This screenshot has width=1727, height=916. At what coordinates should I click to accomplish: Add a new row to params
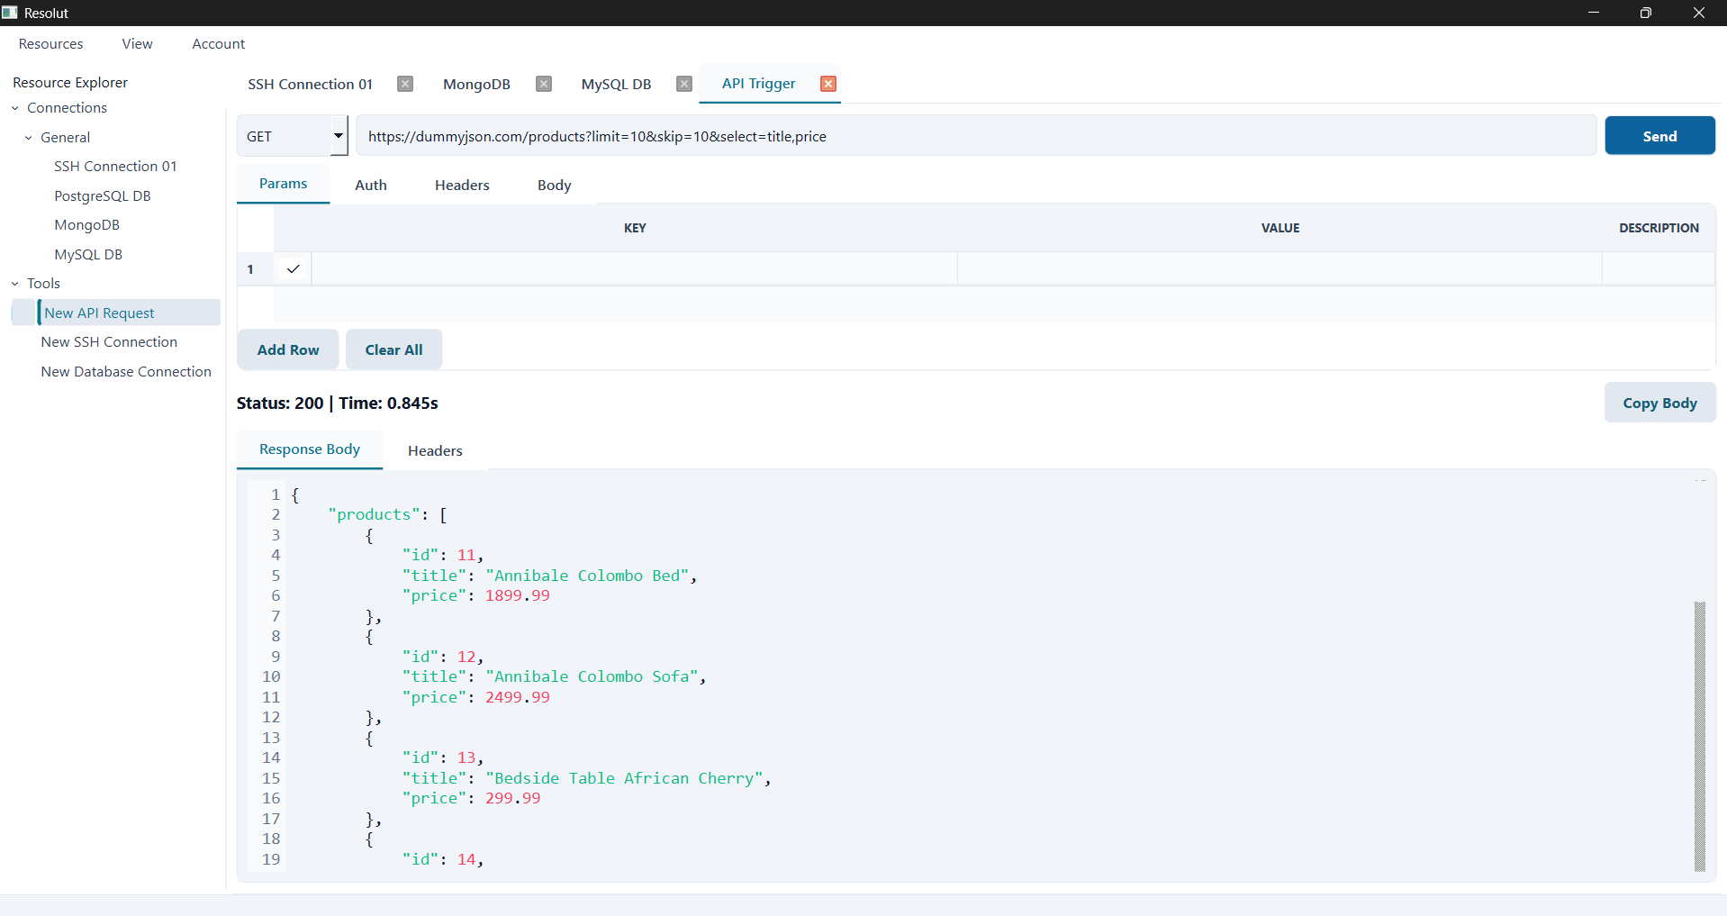click(x=288, y=349)
